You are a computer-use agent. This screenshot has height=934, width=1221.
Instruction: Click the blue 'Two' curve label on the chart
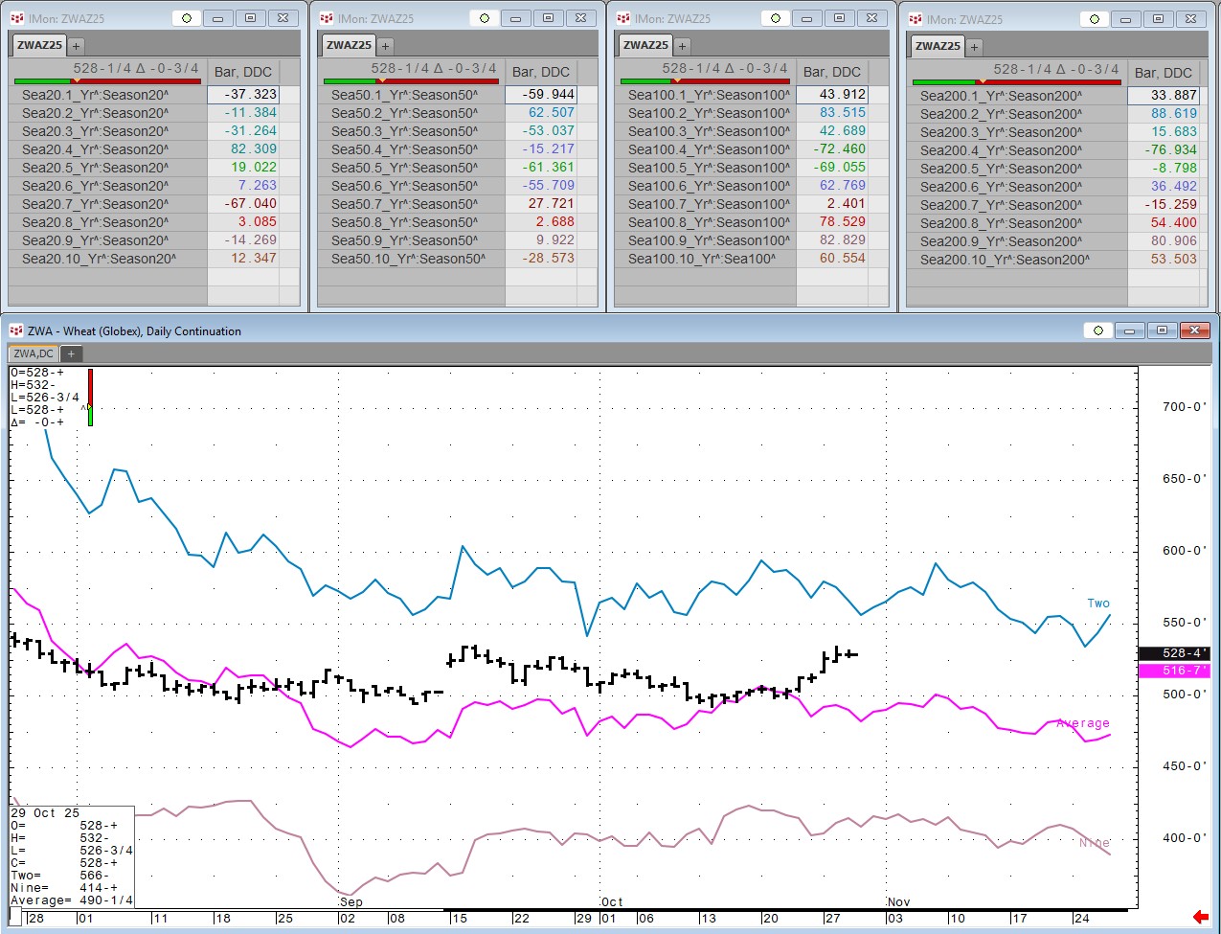coord(1097,603)
